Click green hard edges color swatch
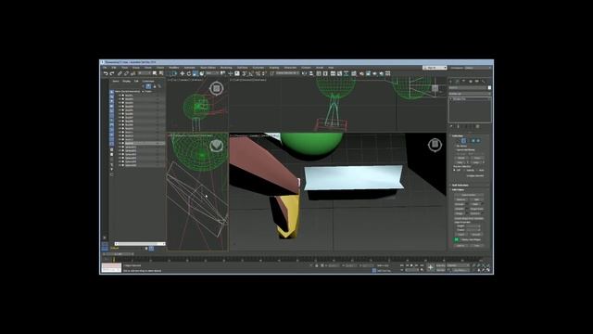This screenshot has width=593, height=334. click(x=457, y=239)
